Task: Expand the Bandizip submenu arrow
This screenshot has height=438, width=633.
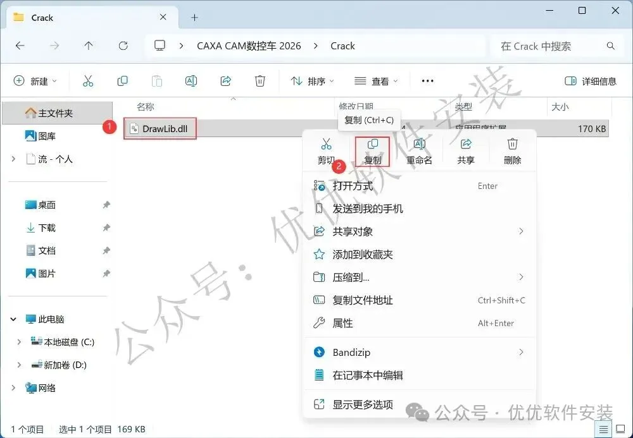Action: tap(521, 353)
